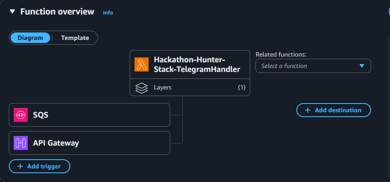Click the blue arrow of Select a function
390x182 pixels.
[362, 66]
